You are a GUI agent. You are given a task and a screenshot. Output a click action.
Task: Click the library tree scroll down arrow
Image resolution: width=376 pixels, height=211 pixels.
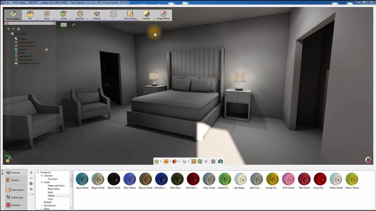click(x=71, y=208)
